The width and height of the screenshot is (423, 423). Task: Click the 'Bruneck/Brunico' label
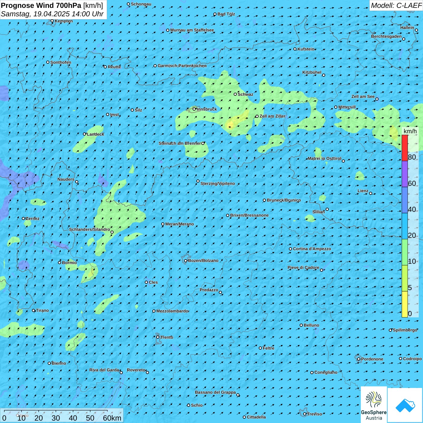pos(284,200)
